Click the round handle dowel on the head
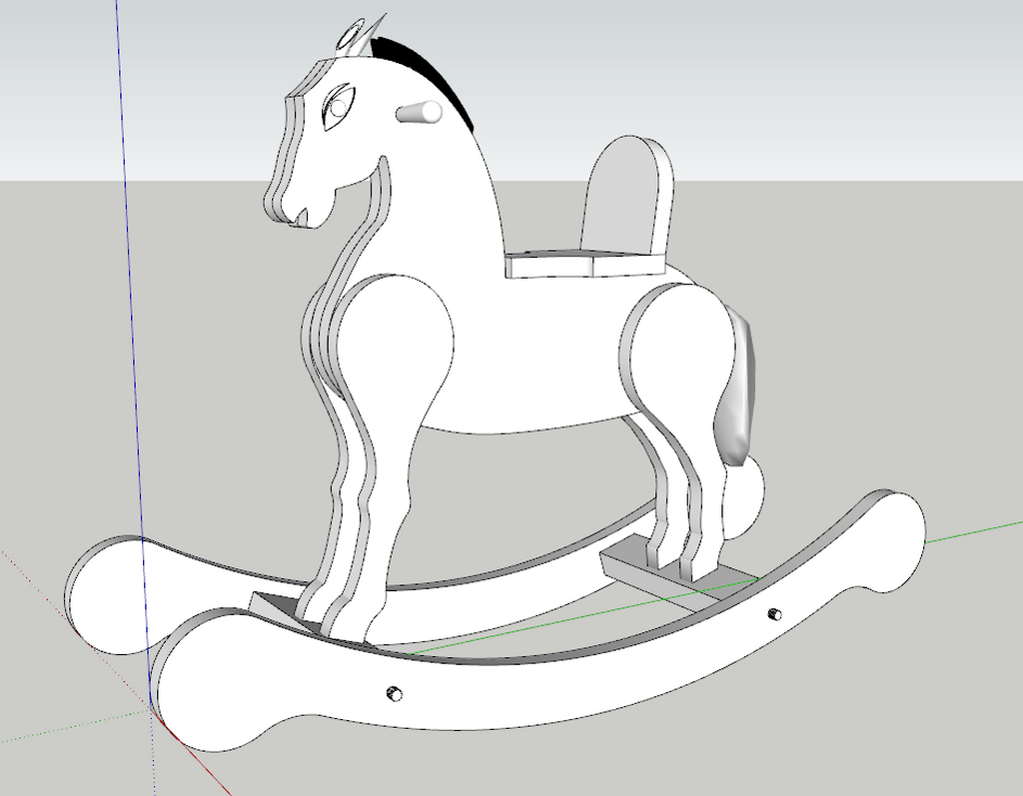The image size is (1023, 796). point(419,112)
